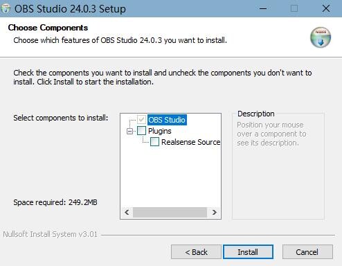Viewport: 342px width, 266px height.
Task: Collapse the Plugins tree node
Action: pos(129,131)
